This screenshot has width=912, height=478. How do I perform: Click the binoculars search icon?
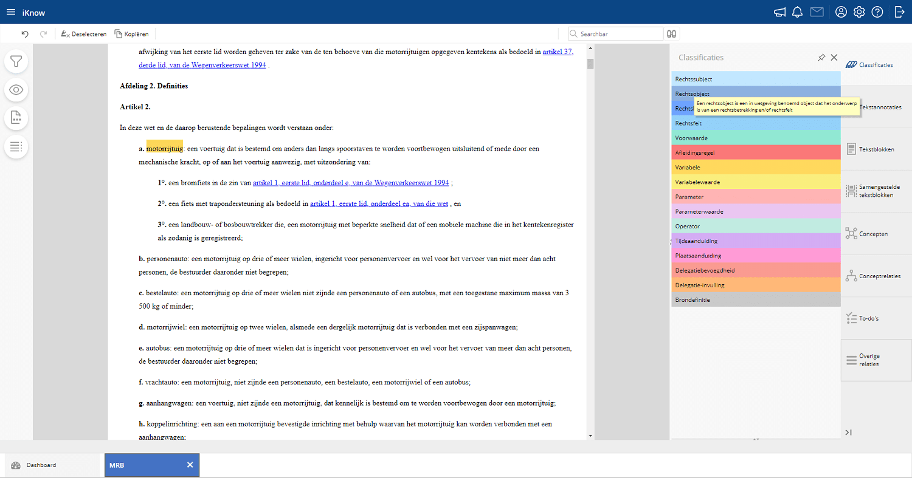pos(671,34)
